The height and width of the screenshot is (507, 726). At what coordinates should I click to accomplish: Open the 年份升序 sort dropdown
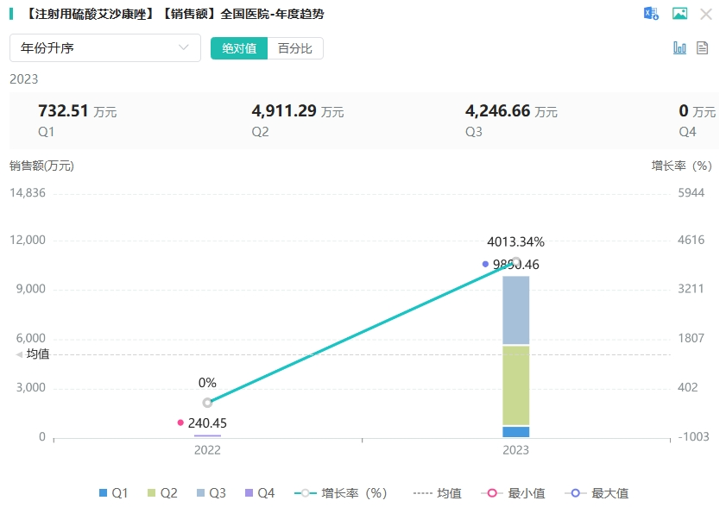point(104,48)
